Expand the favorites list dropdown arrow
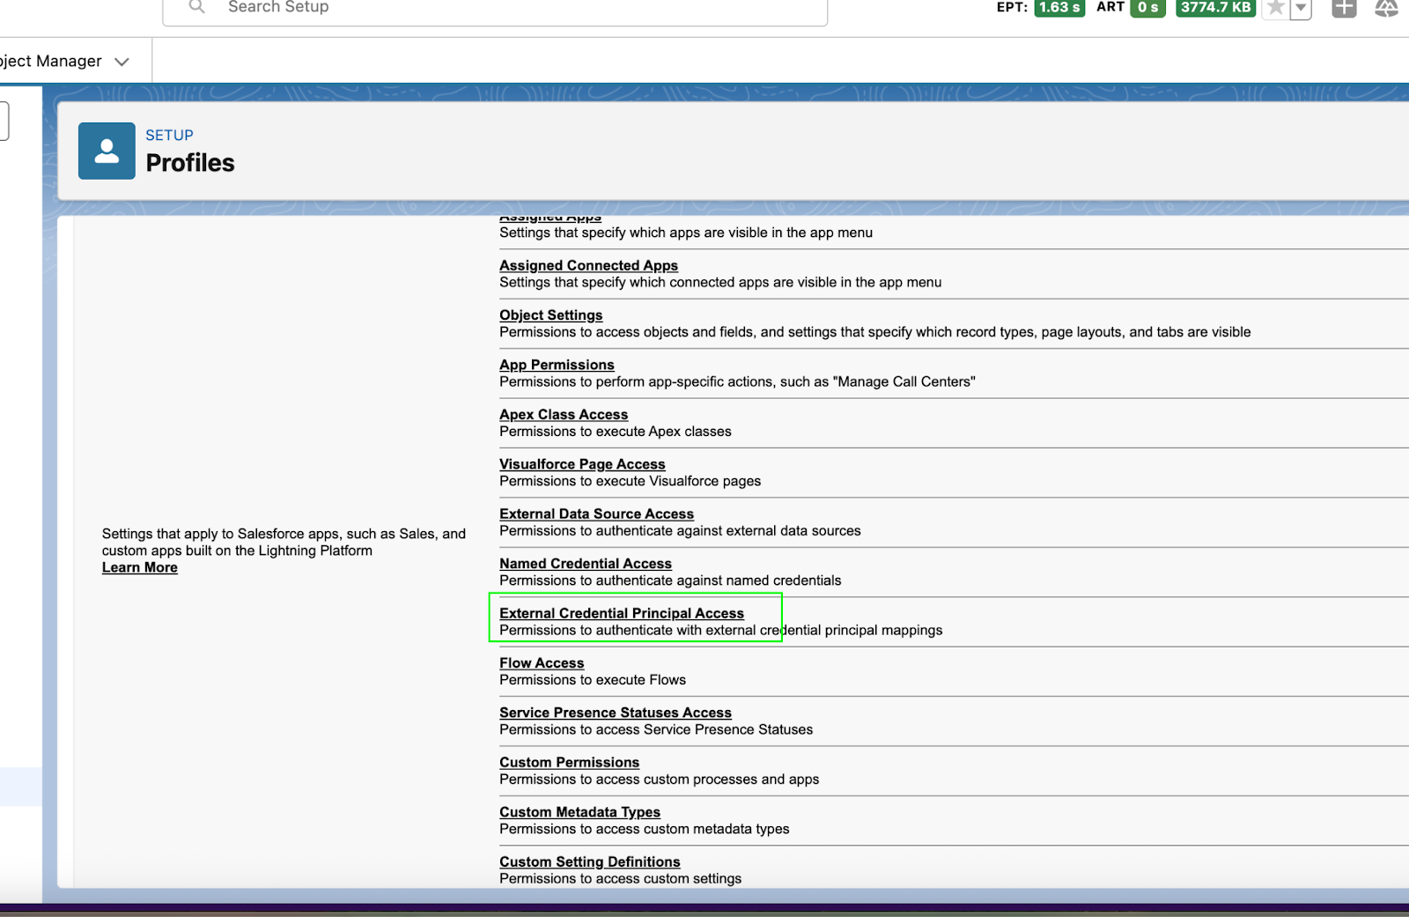 coord(1299,8)
